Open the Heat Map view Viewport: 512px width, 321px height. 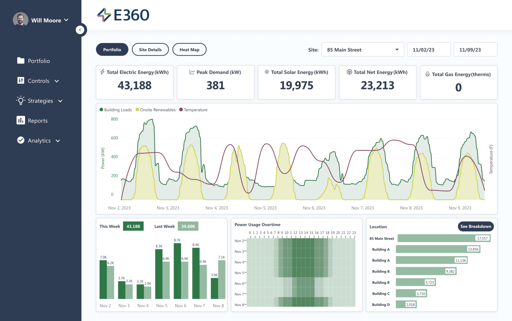(x=189, y=49)
